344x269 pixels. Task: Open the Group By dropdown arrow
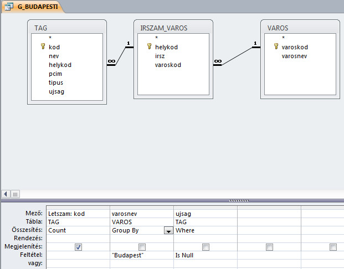point(168,231)
